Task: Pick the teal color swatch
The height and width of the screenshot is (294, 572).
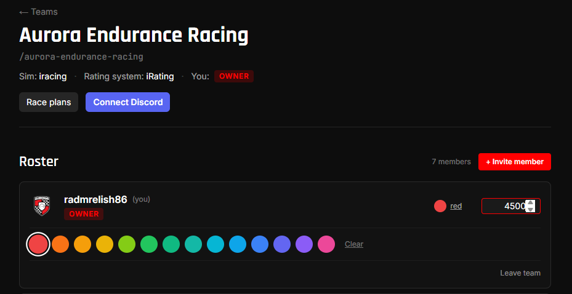Action: click(193, 244)
